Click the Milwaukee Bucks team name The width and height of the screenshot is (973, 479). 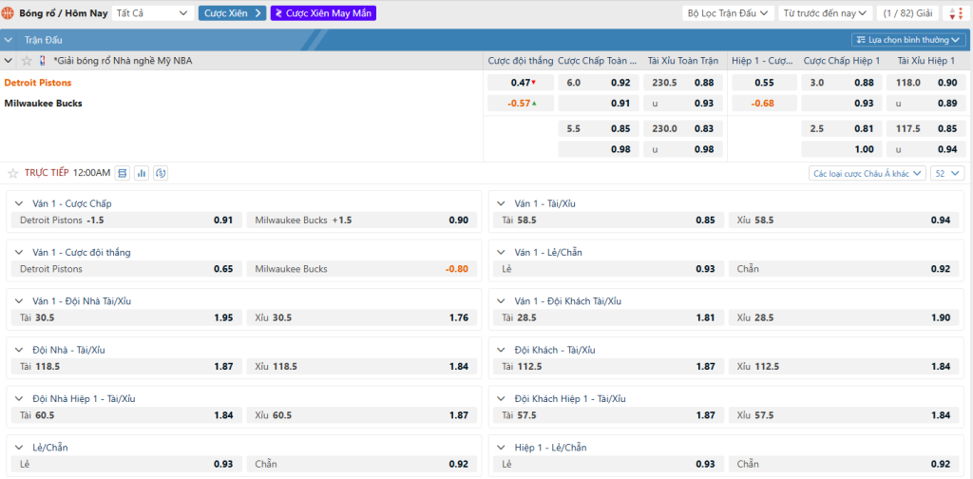coord(44,104)
